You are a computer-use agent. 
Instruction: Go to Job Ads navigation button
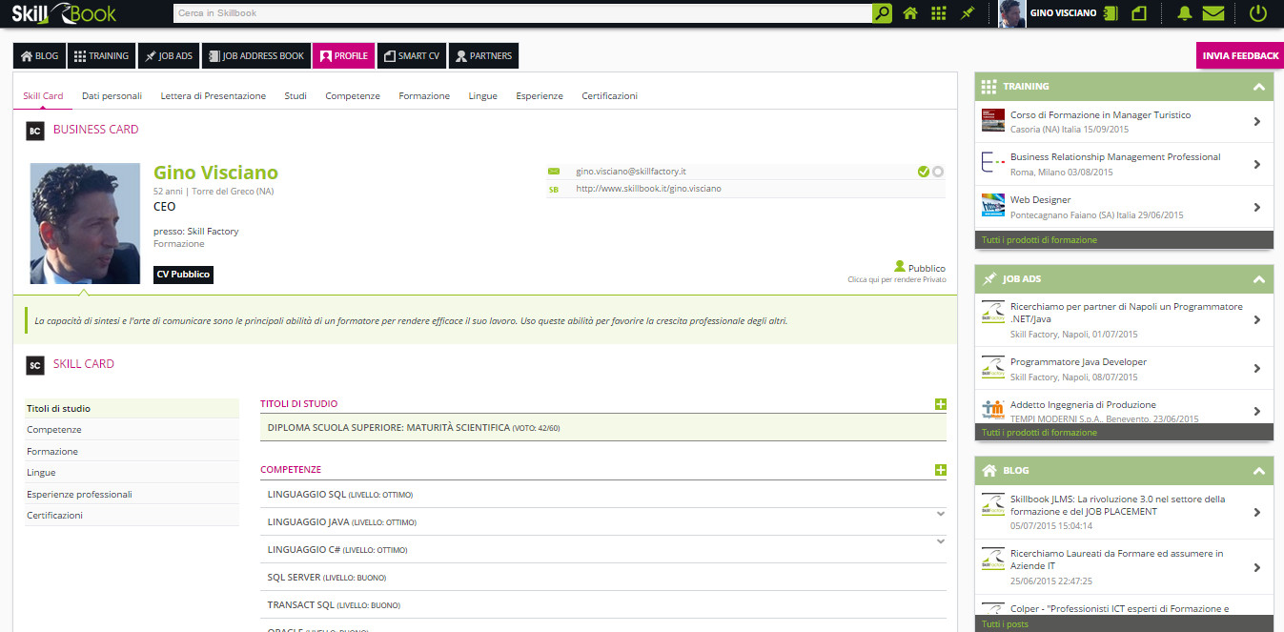click(x=169, y=56)
